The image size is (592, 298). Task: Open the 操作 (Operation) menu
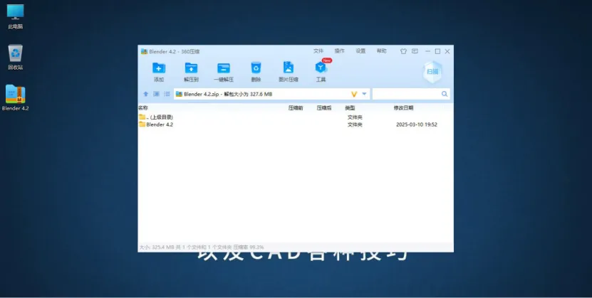click(x=339, y=51)
